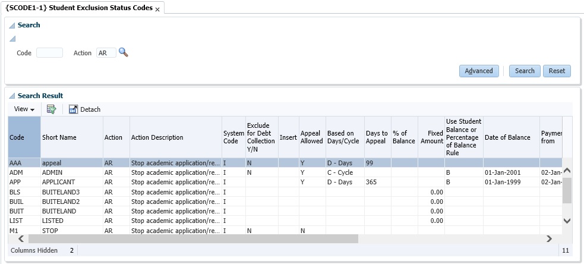The width and height of the screenshot is (584, 264).
Task: Collapse the criteria triangle above the Code field
Action: point(12,39)
